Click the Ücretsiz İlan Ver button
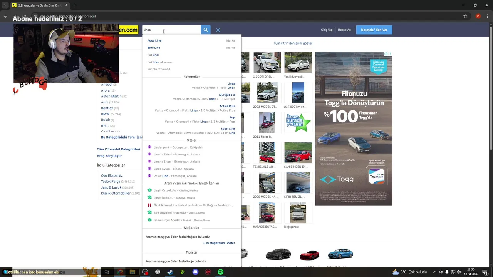 (x=374, y=30)
